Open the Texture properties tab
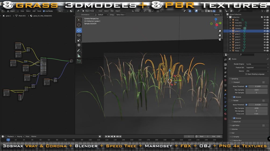270x151 pixels. point(225,119)
